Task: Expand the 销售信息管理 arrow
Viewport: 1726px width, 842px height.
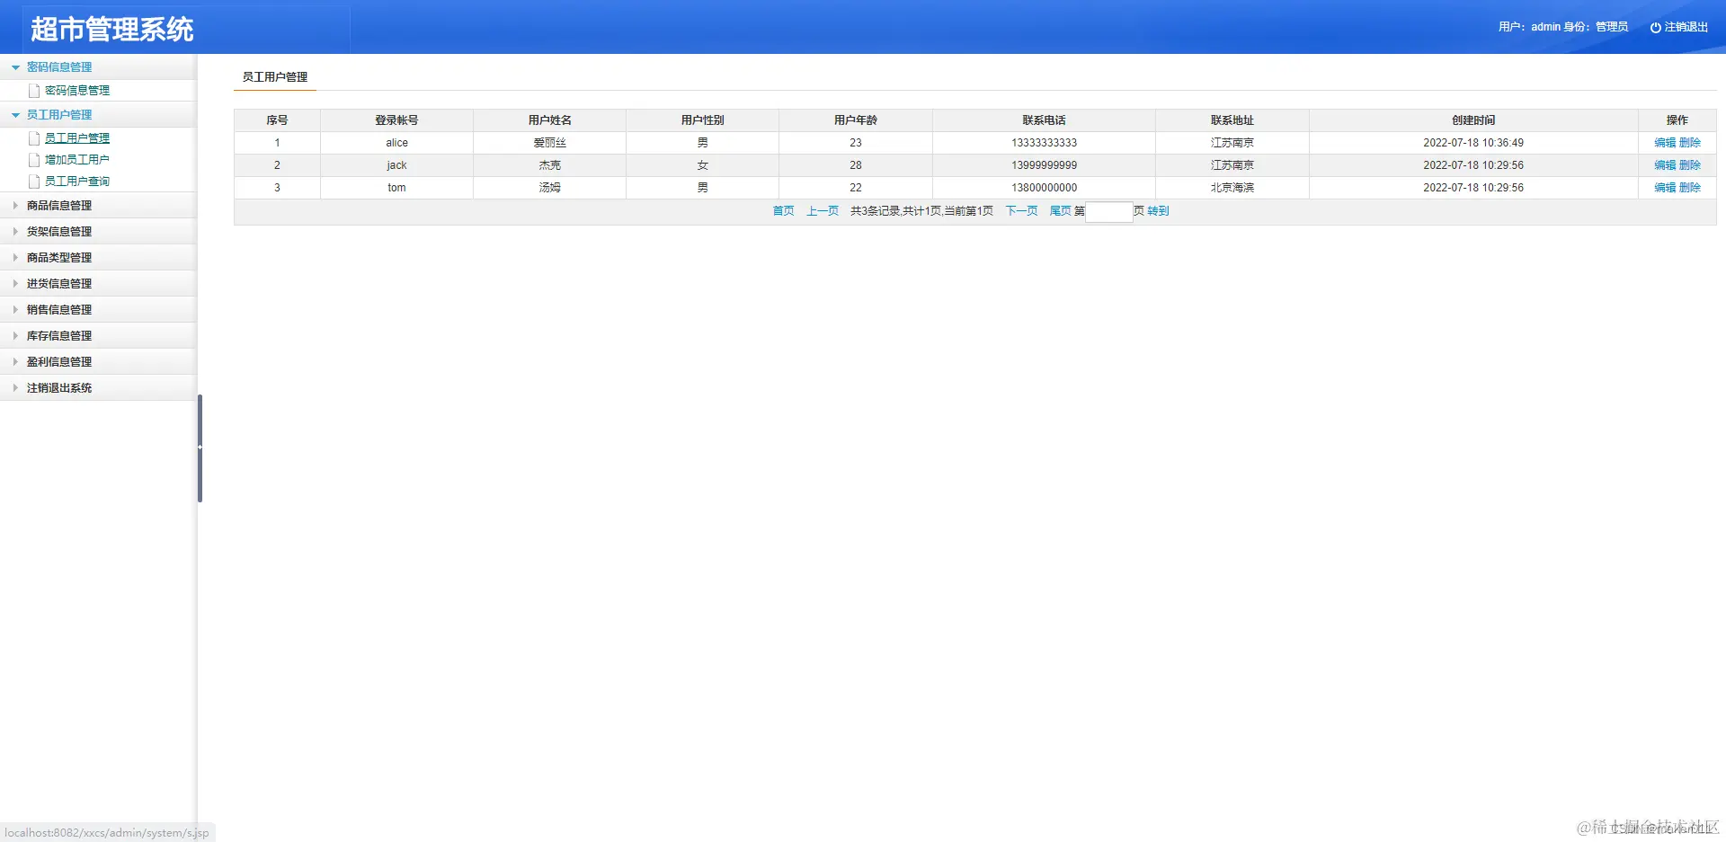Action: click(15, 310)
